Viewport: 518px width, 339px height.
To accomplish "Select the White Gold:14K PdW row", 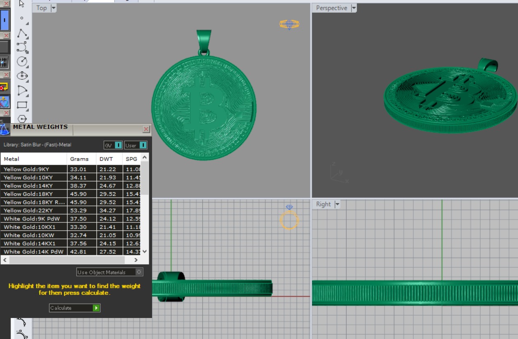I will [70, 252].
